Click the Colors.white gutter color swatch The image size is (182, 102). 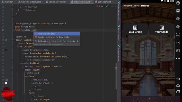pos(6,83)
